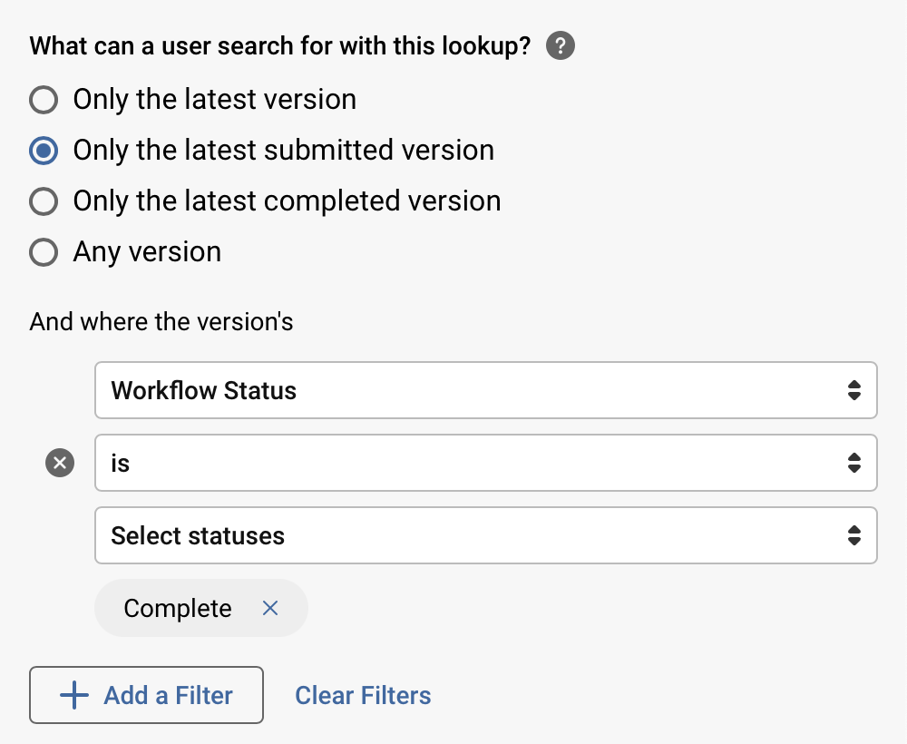The image size is (907, 744).
Task: Select Only the latest submitted version
Action: coord(43,151)
